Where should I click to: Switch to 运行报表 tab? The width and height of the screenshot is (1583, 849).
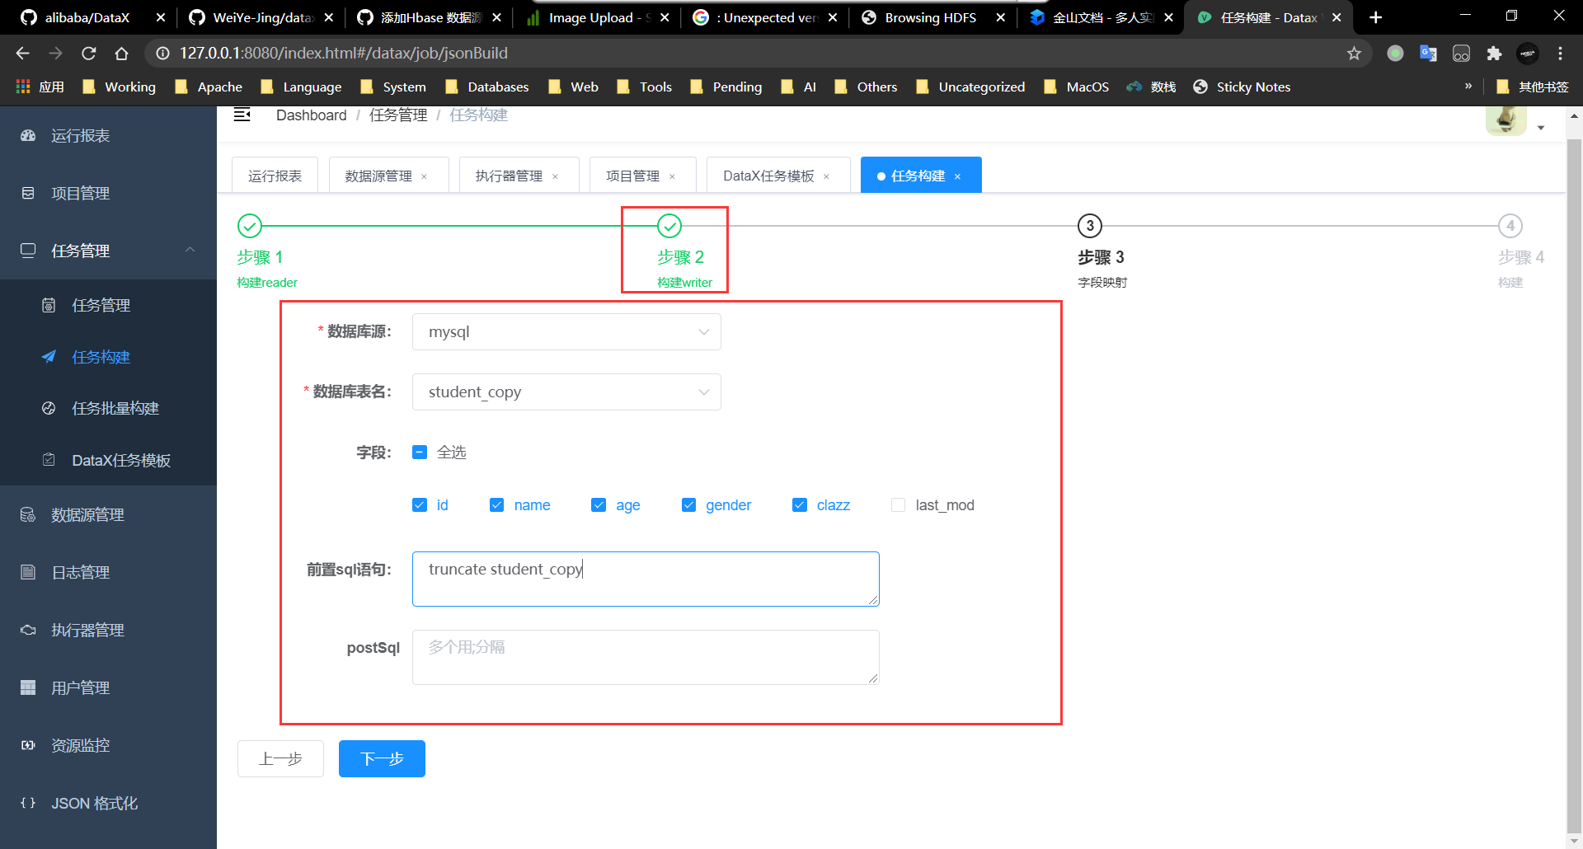pyautogui.click(x=275, y=176)
